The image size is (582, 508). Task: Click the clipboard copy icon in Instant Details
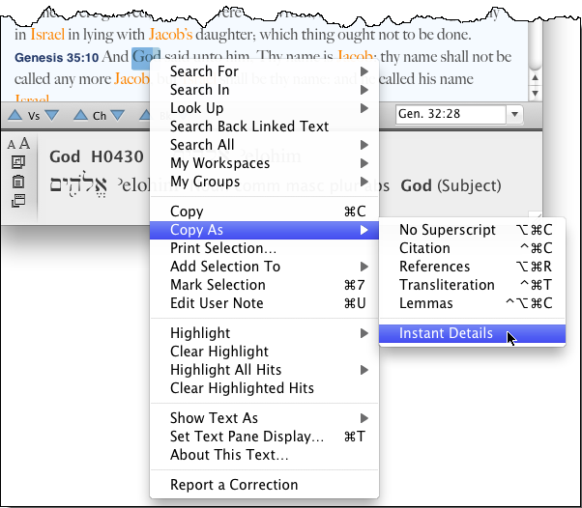coord(17,182)
